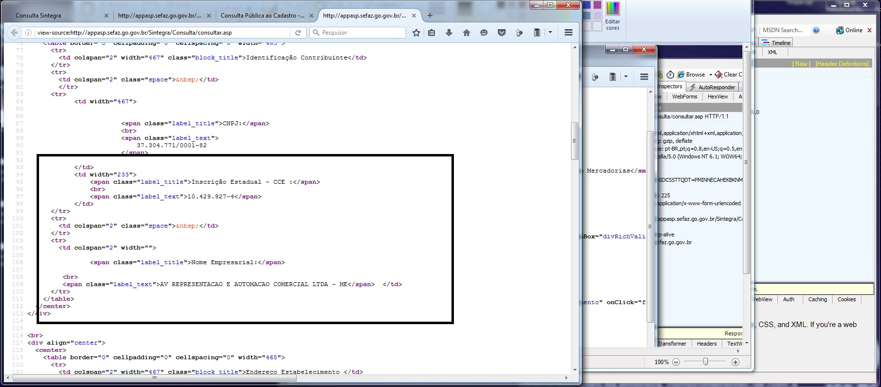Pick the lavender color swatch in Paint
The height and width of the screenshot is (387, 881).
point(597,16)
